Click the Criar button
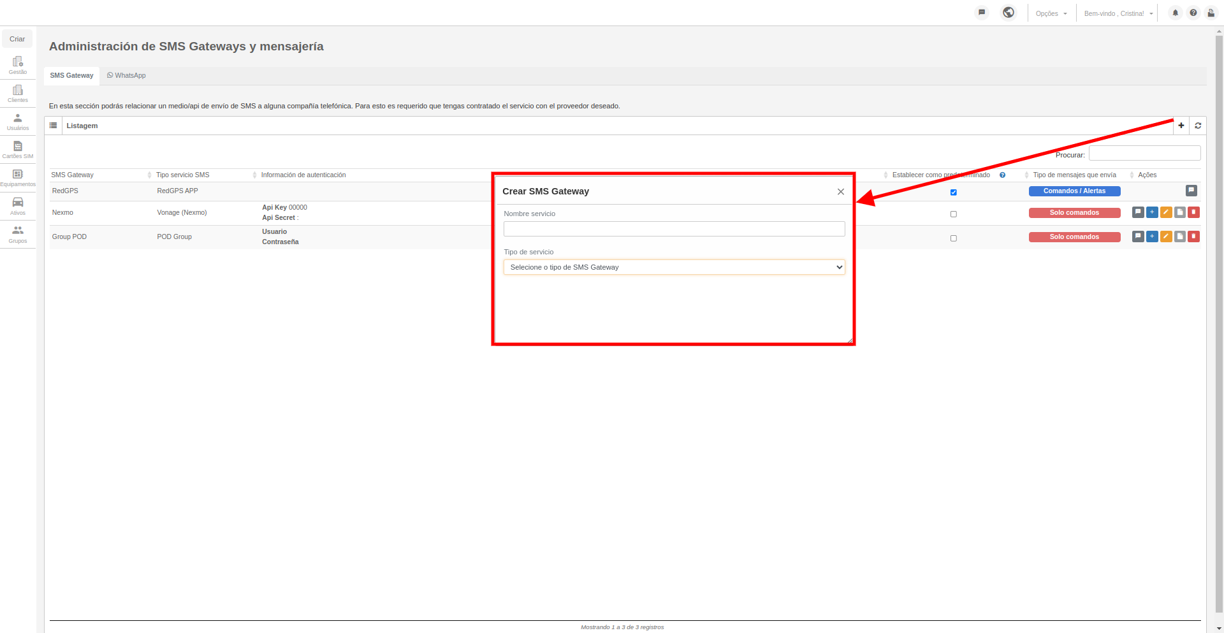 17,39
